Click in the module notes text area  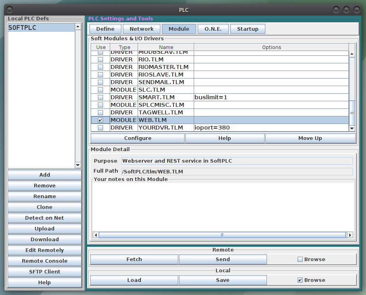[223, 207]
